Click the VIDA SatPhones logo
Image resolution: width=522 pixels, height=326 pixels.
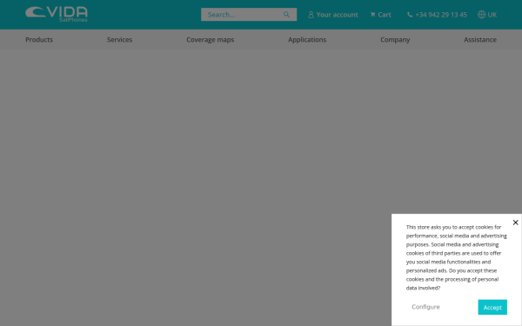pyautogui.click(x=57, y=14)
